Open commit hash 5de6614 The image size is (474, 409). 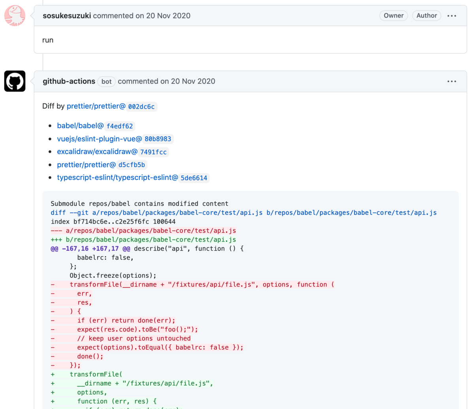point(194,178)
